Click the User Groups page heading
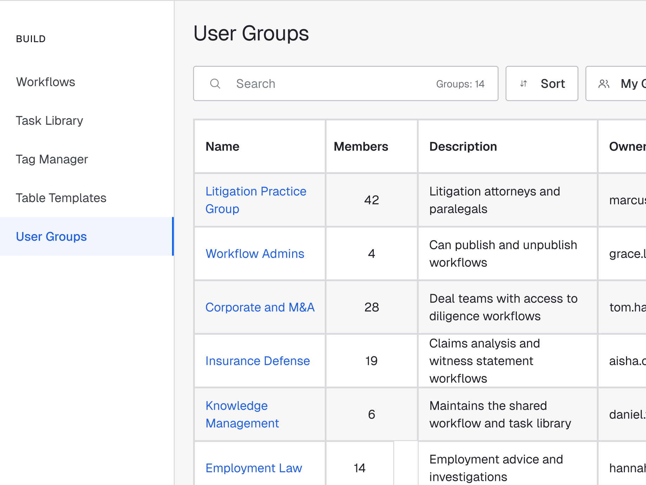Viewport: 646px width, 485px height. [x=251, y=34]
